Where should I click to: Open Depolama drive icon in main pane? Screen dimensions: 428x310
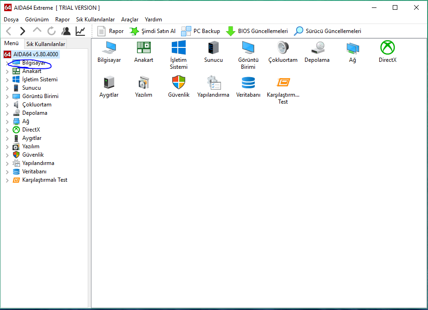click(x=318, y=47)
